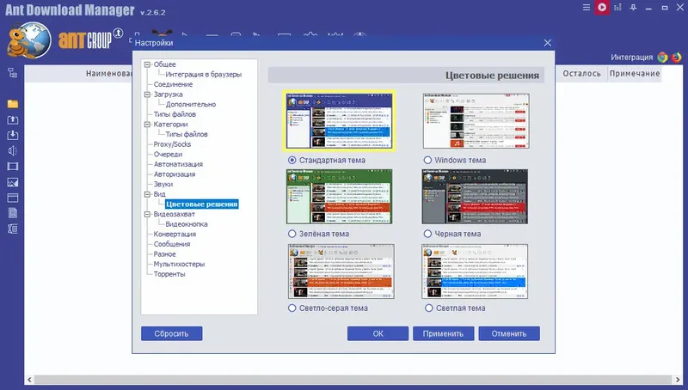Open Авторизация settings page
Screen dimensions: 688x390
click(175, 174)
